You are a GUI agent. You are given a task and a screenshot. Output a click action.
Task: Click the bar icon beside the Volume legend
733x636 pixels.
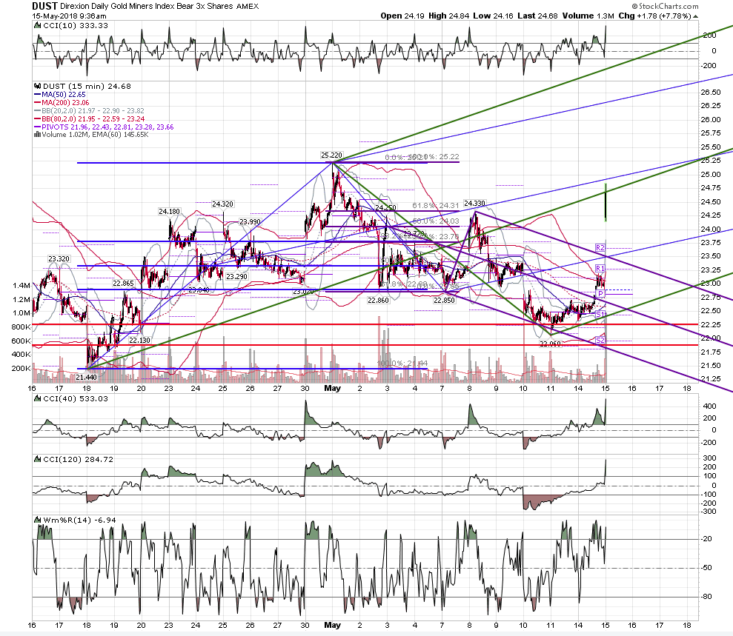coord(37,135)
